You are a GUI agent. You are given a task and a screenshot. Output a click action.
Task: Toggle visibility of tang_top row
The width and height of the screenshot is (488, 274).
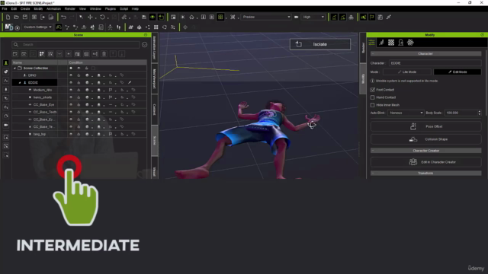[x=71, y=134]
